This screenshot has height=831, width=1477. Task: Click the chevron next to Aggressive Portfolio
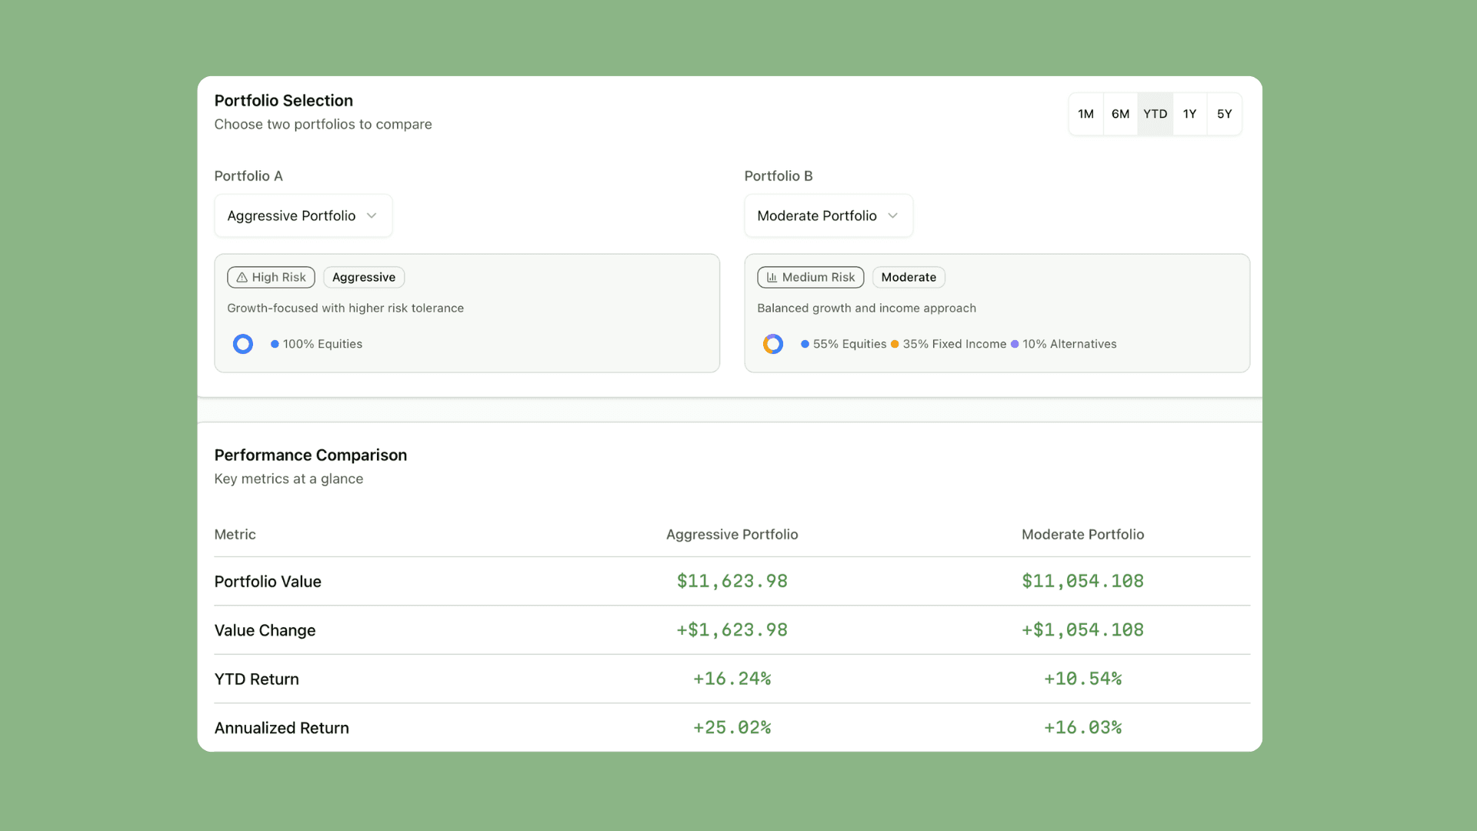372,216
